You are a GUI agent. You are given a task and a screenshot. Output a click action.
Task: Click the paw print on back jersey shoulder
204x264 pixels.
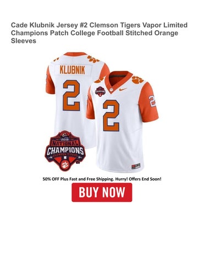pyautogui.click(x=93, y=59)
